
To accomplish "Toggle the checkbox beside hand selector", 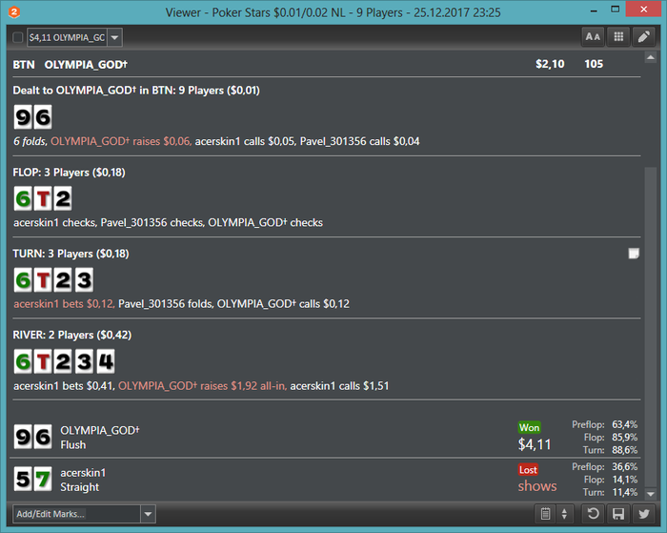I will (17, 37).
